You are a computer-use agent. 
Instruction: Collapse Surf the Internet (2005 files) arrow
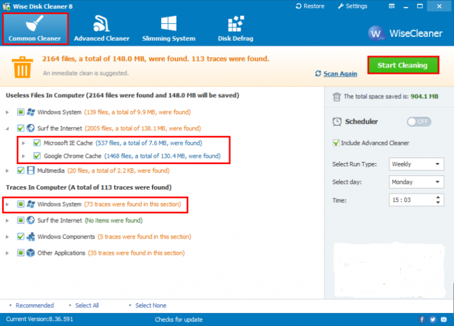point(7,128)
